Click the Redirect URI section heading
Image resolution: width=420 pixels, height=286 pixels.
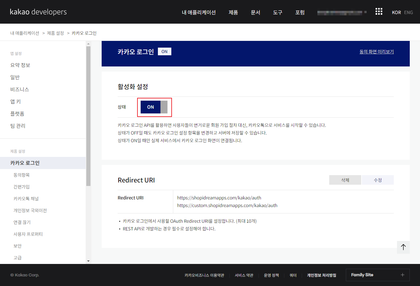(136, 180)
